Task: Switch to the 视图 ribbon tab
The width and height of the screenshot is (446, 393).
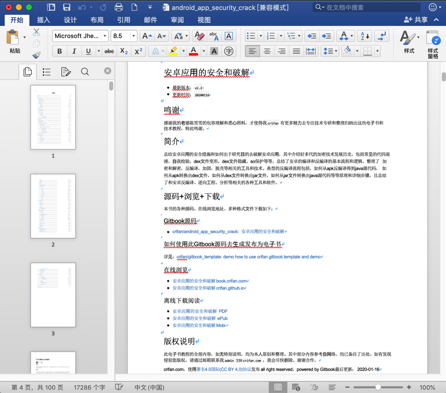Action: pyautogui.click(x=204, y=20)
